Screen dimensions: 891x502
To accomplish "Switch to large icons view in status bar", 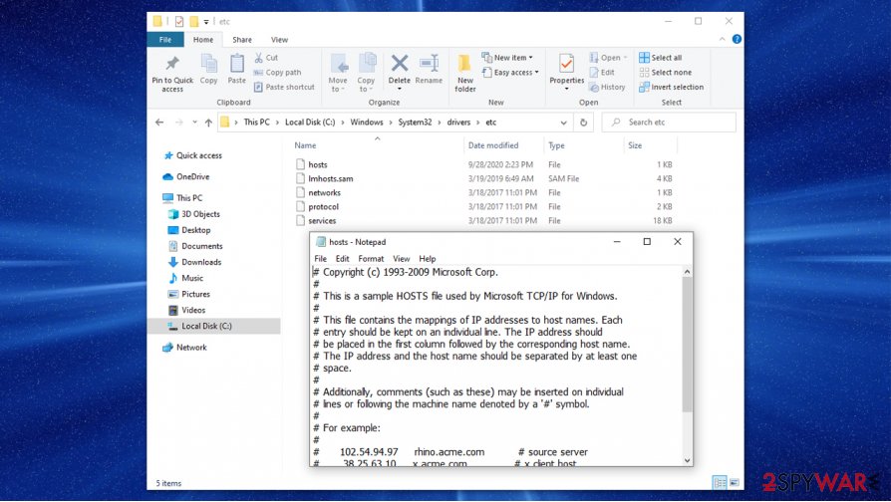I will [735, 483].
